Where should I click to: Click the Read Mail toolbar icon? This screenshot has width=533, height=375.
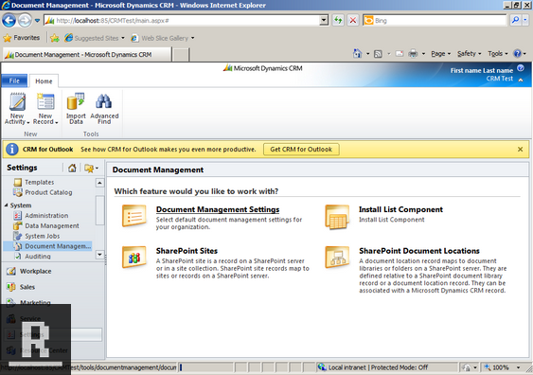pos(400,54)
